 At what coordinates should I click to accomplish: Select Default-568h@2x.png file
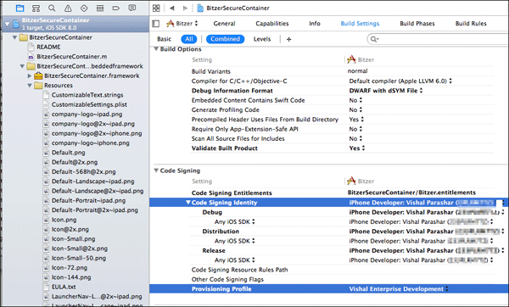[x=84, y=172]
